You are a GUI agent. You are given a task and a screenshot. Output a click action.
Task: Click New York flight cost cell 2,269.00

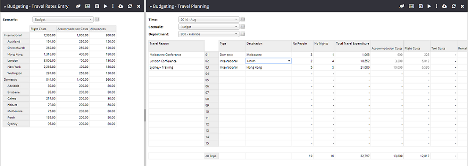tap(43, 67)
